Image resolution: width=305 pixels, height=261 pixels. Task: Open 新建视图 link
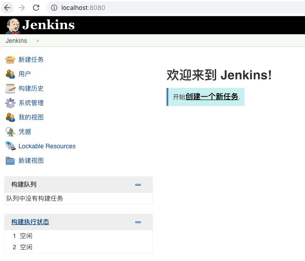pos(31,160)
